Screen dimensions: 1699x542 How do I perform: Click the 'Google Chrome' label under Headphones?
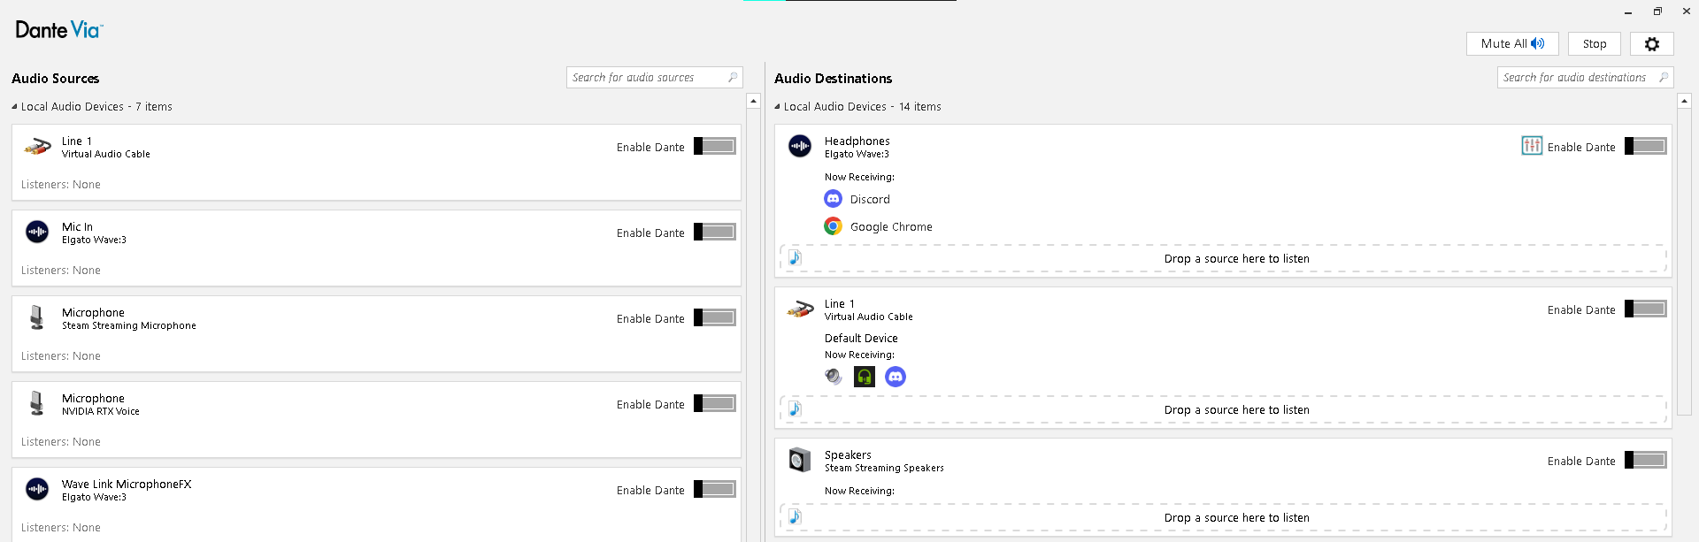[891, 227]
